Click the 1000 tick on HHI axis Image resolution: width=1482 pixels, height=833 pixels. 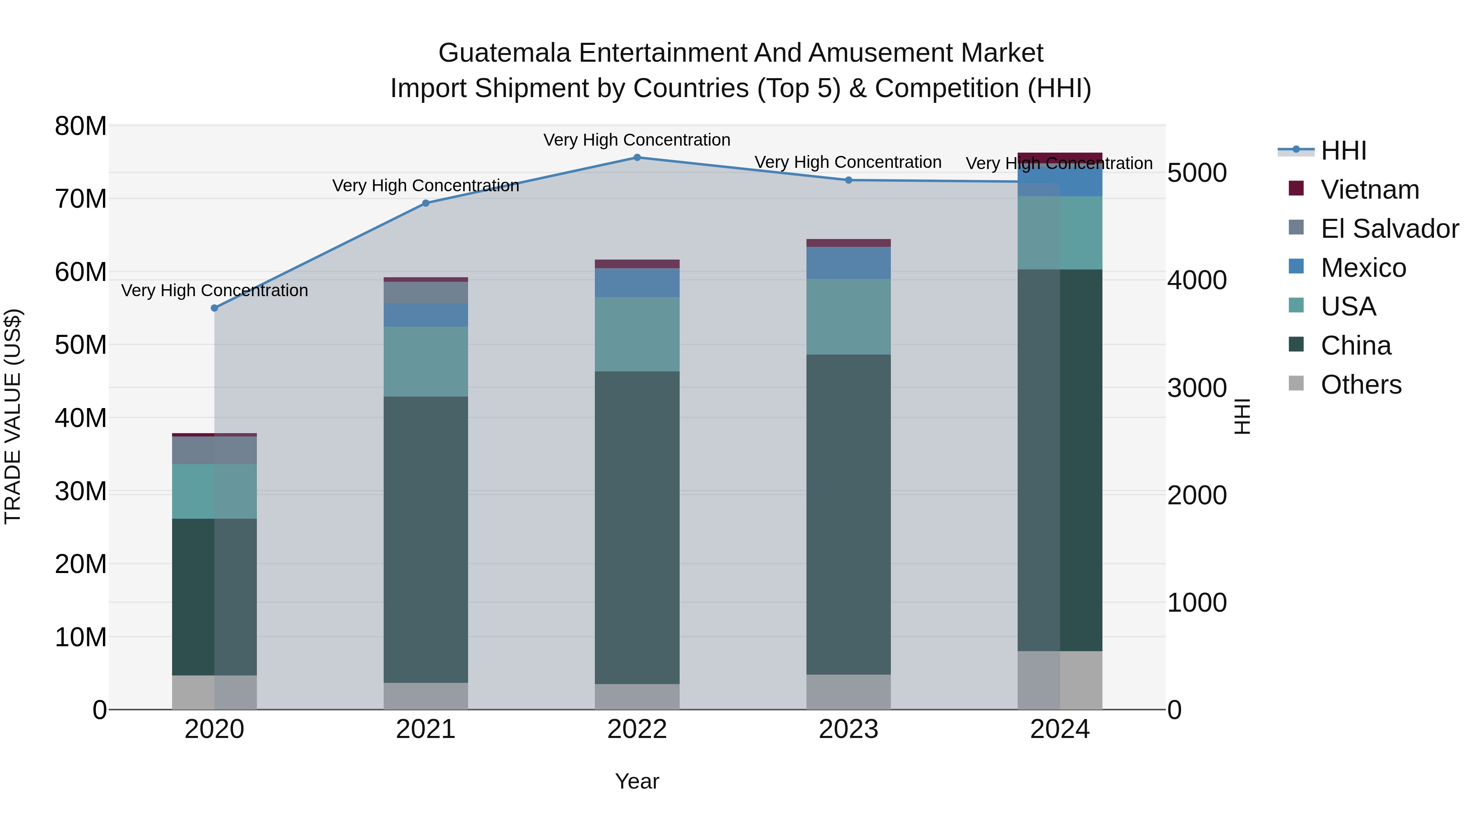pyautogui.click(x=1197, y=603)
